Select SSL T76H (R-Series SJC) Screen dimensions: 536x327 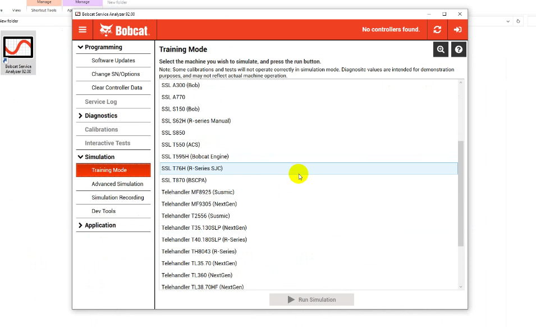(309, 169)
